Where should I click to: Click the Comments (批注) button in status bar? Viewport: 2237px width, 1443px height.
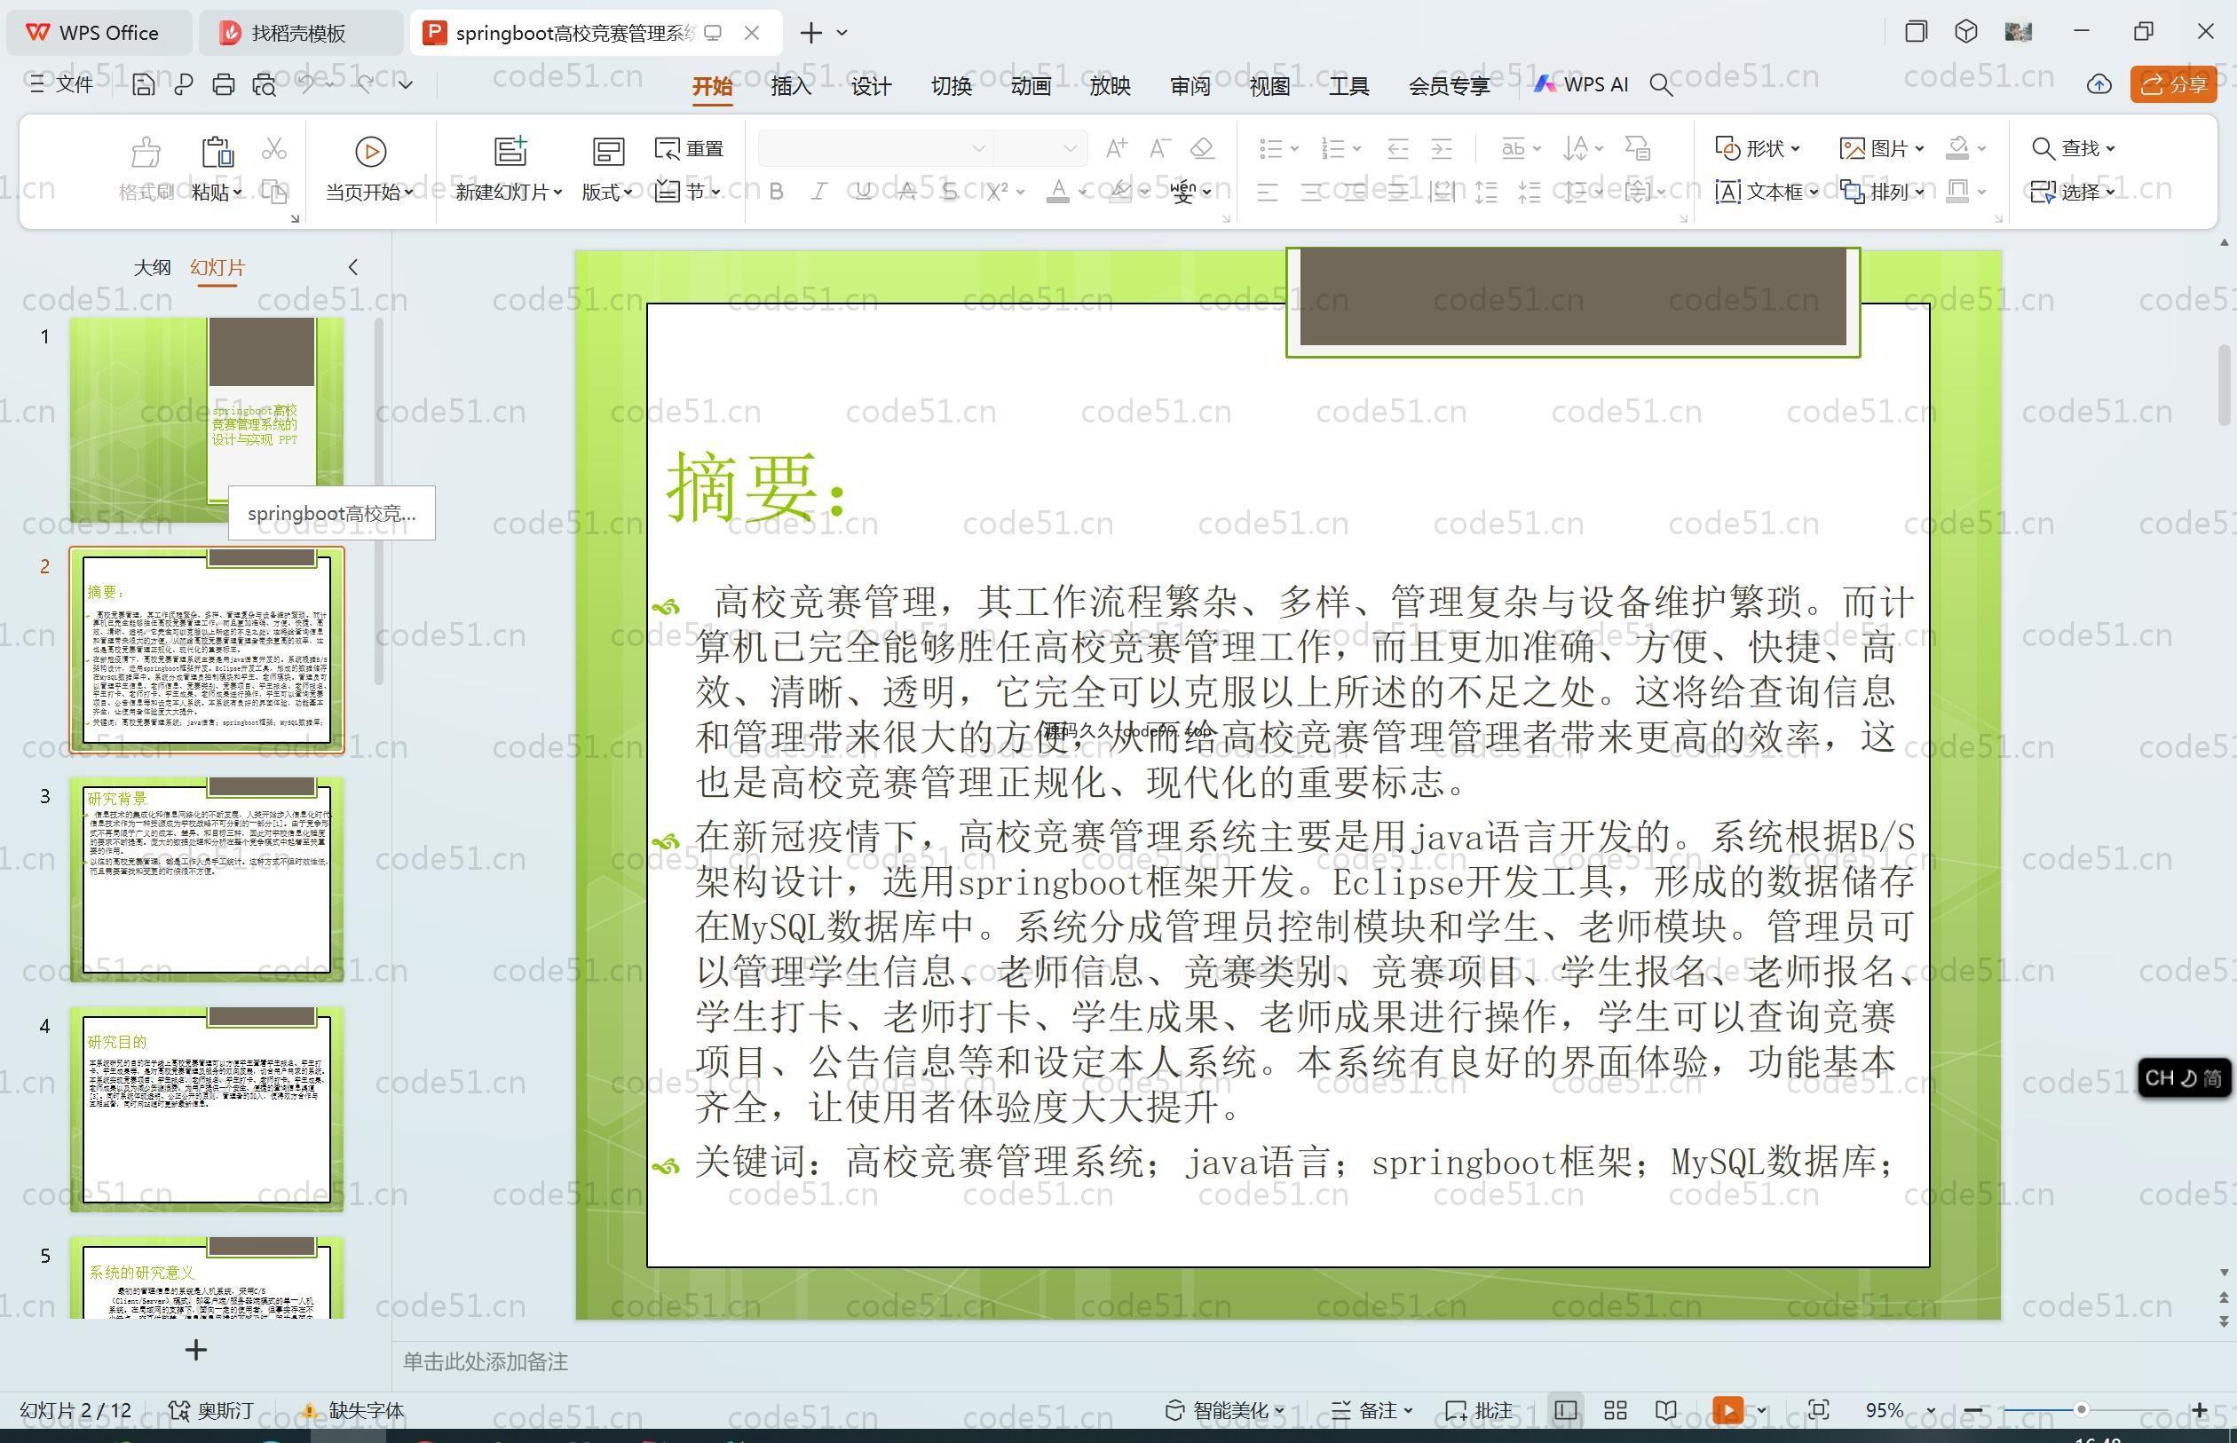pos(1479,1410)
